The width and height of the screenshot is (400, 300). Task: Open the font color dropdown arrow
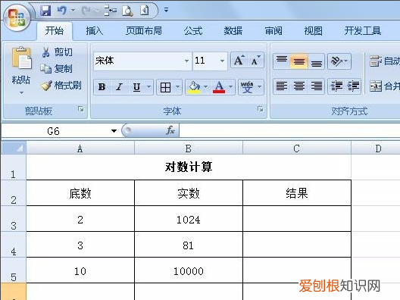230,87
